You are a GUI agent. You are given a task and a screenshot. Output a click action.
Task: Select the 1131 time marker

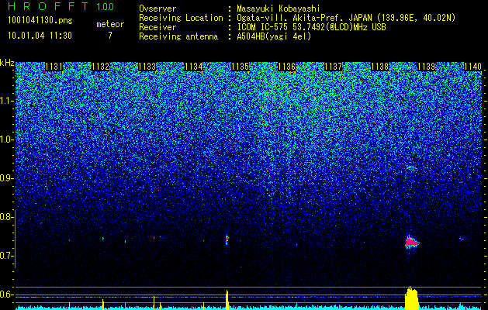click(54, 67)
